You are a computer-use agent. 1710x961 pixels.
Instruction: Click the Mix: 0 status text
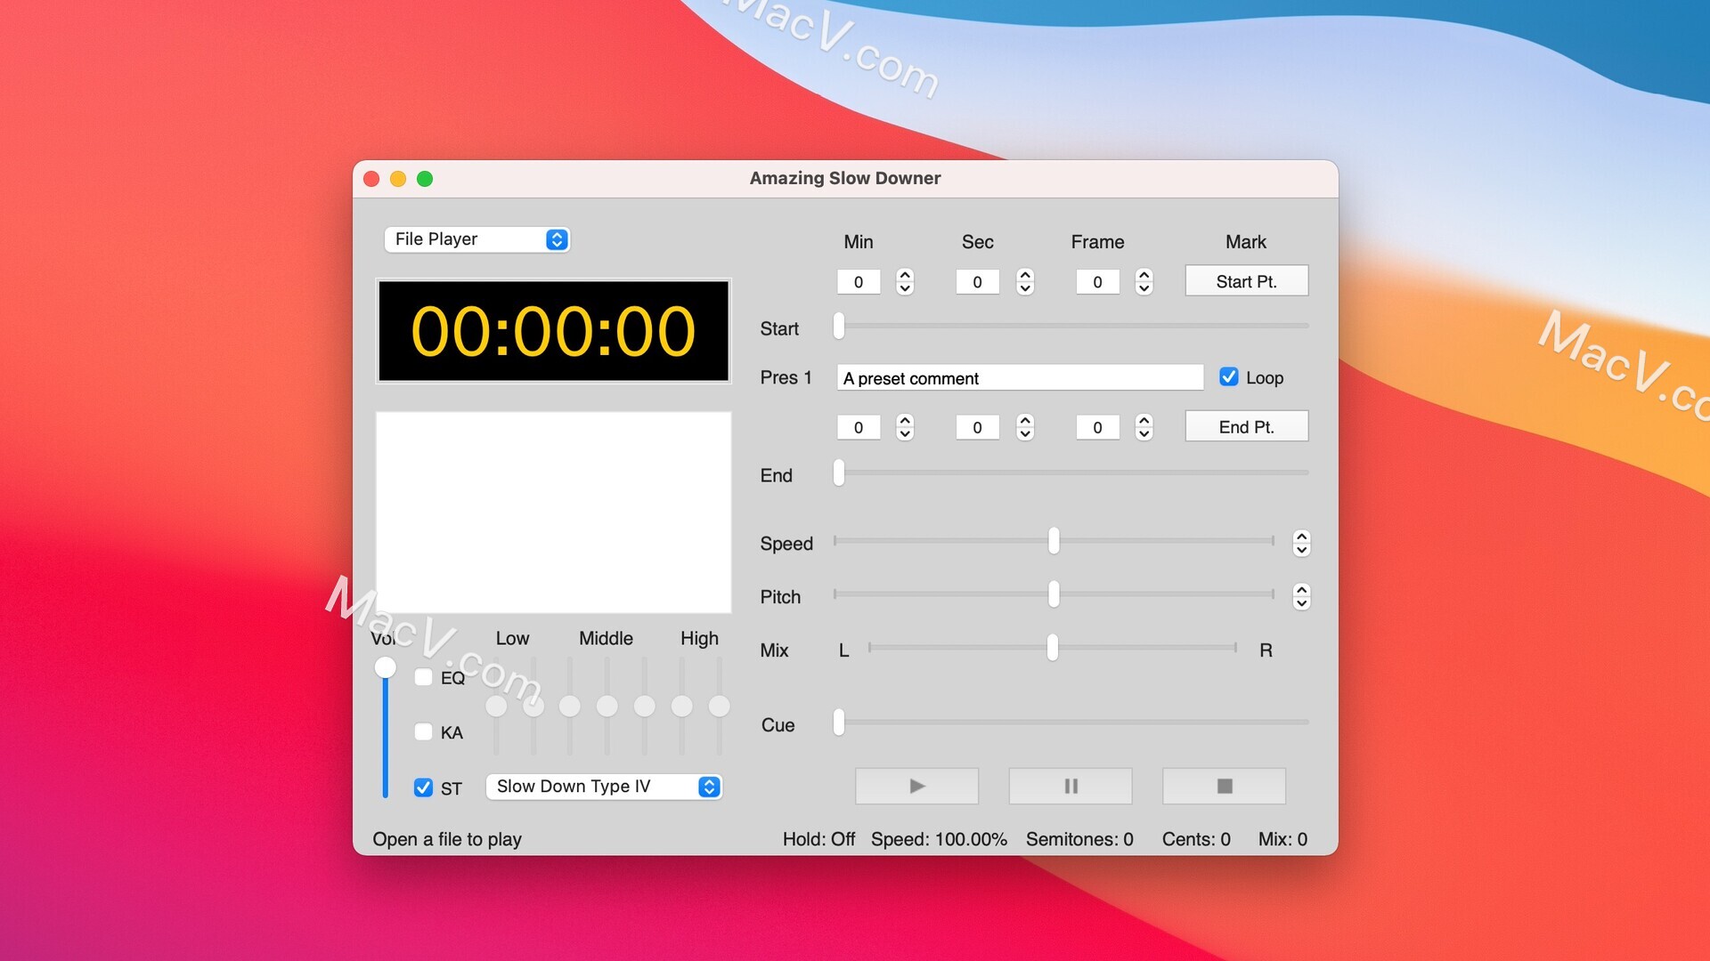[x=1282, y=839]
